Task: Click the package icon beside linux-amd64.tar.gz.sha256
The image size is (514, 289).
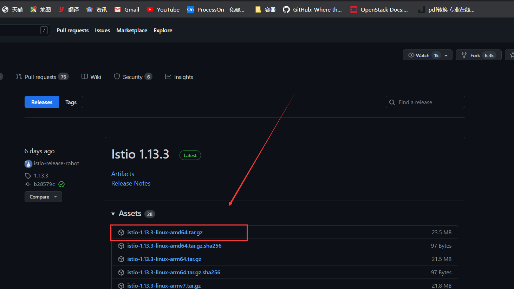Action: coord(121,246)
